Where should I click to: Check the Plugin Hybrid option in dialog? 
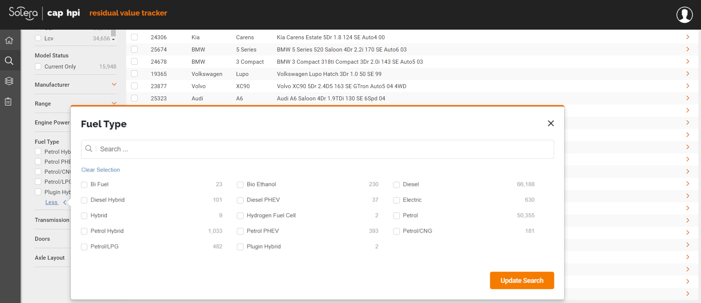240,247
